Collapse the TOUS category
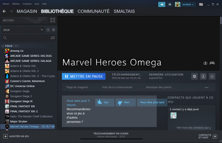Viewport: 222px width, 143px height. (3, 46)
